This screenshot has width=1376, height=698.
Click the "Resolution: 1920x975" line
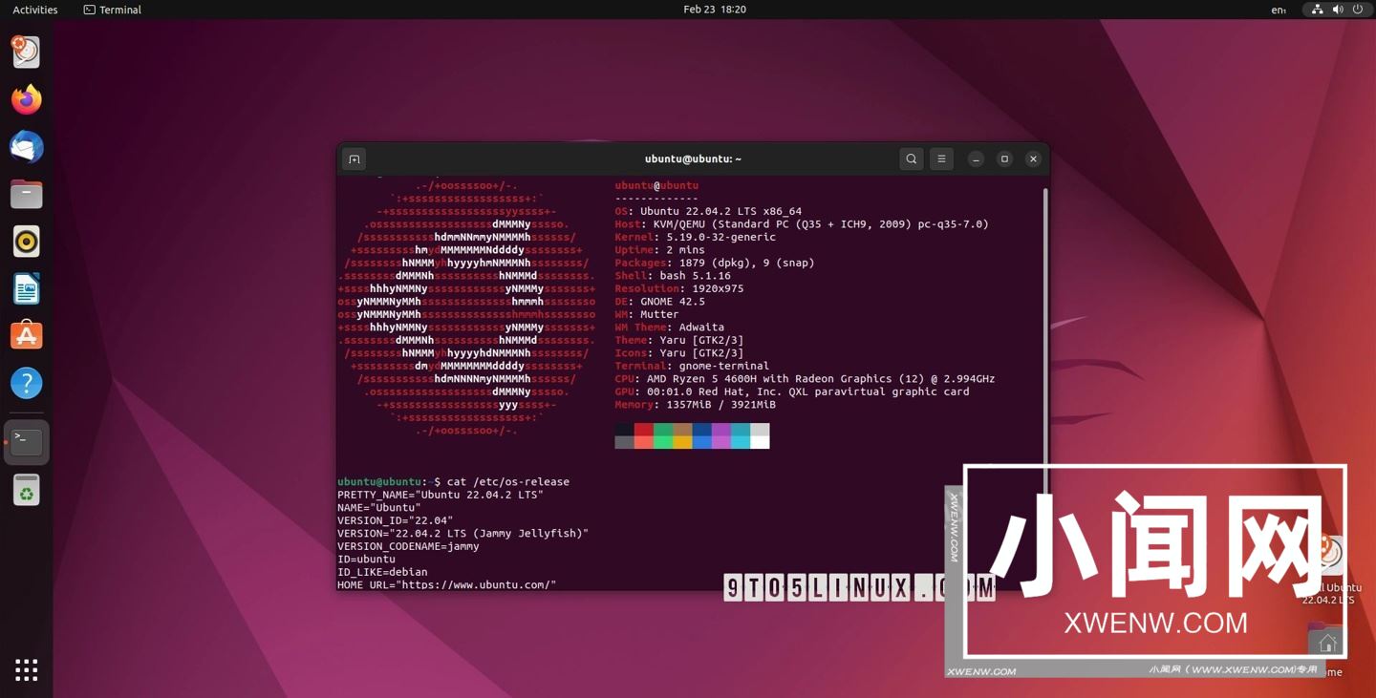(678, 288)
